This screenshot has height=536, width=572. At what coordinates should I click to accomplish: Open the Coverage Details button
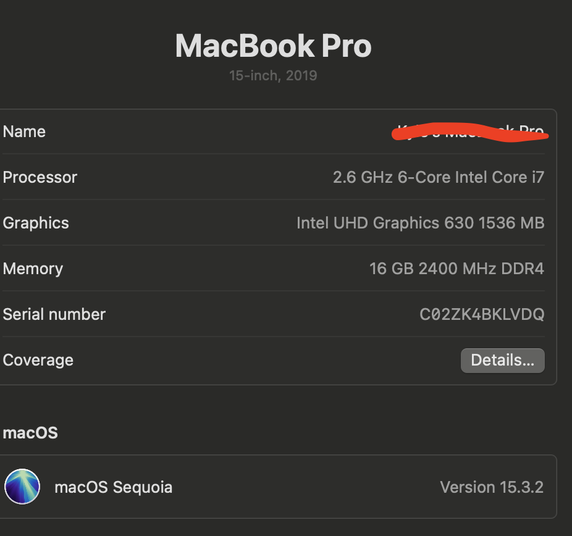coord(502,361)
